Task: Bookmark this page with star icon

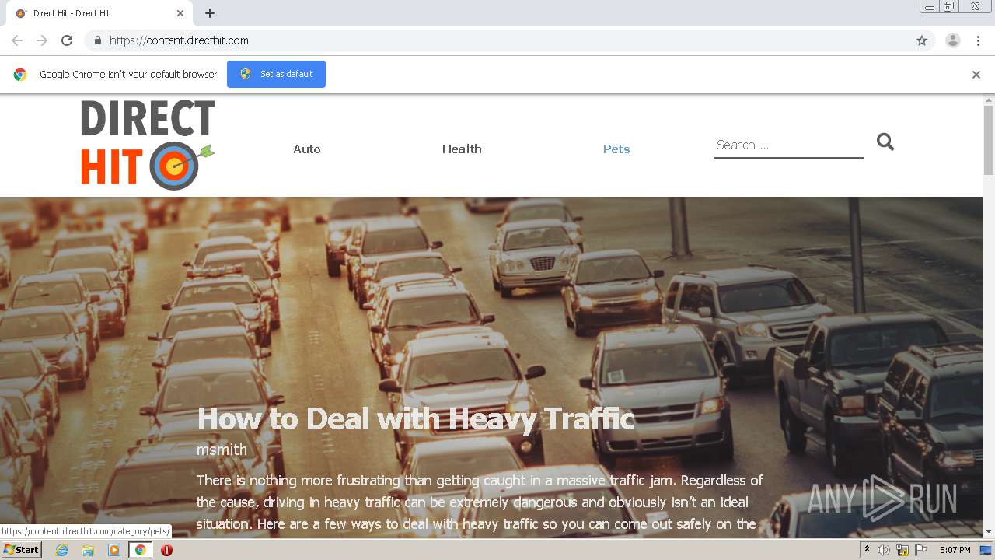Action: [922, 40]
